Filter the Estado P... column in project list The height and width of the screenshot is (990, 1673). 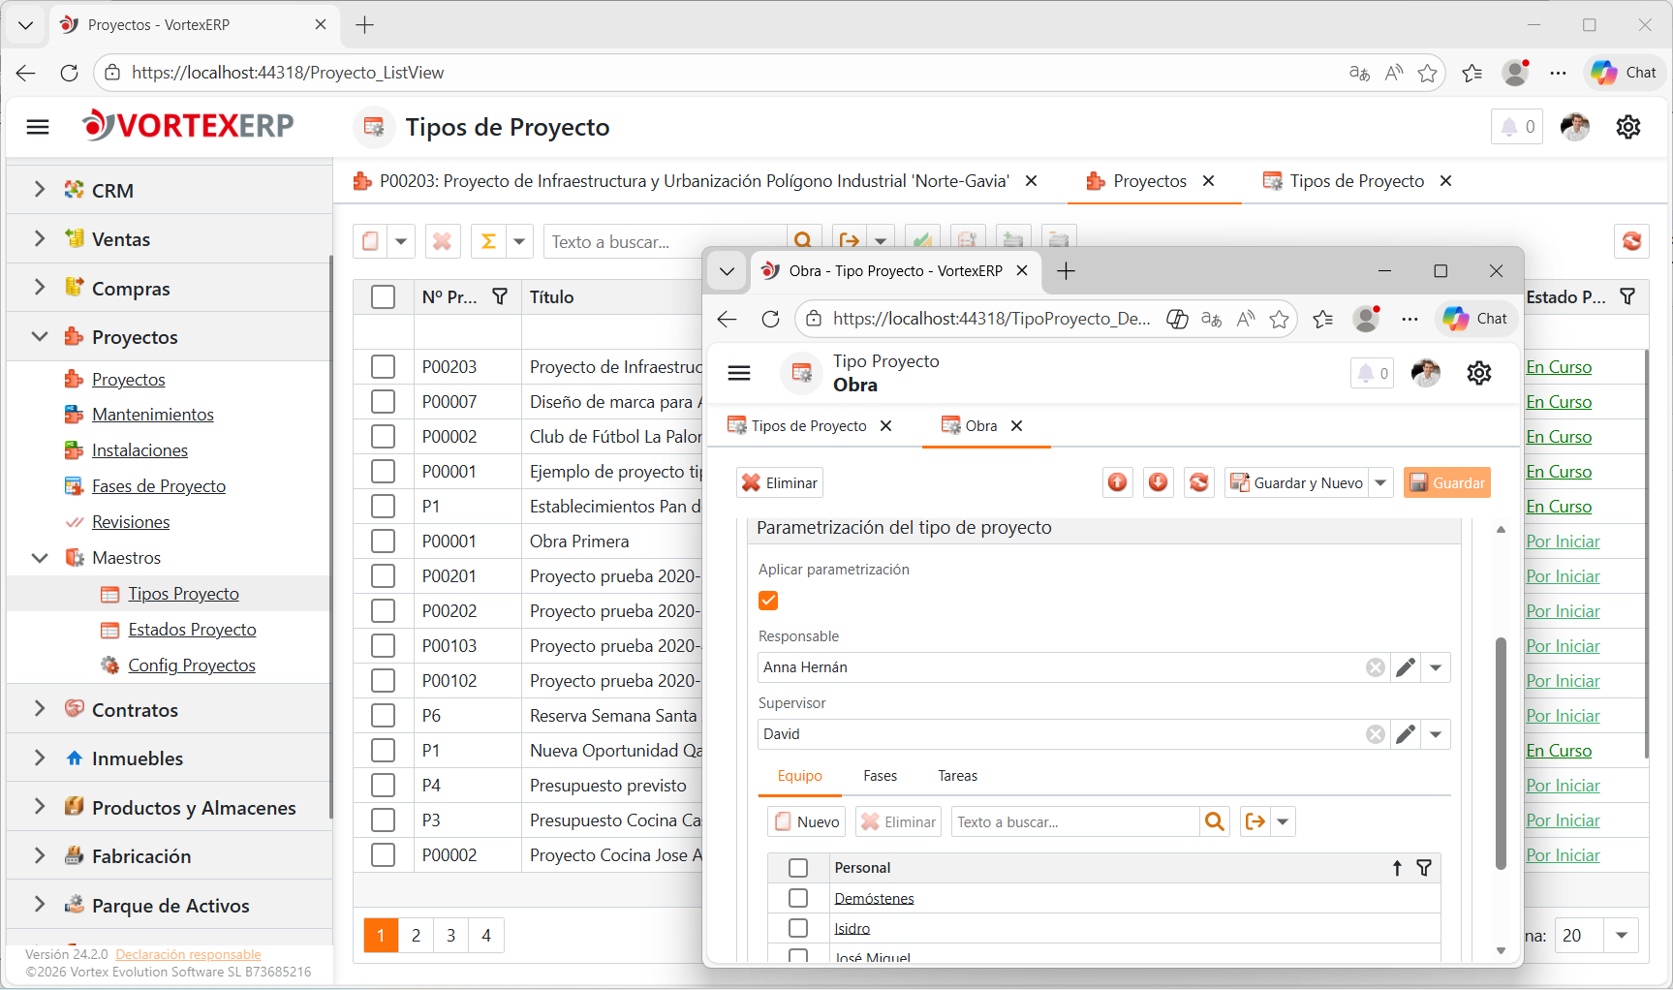click(1627, 296)
